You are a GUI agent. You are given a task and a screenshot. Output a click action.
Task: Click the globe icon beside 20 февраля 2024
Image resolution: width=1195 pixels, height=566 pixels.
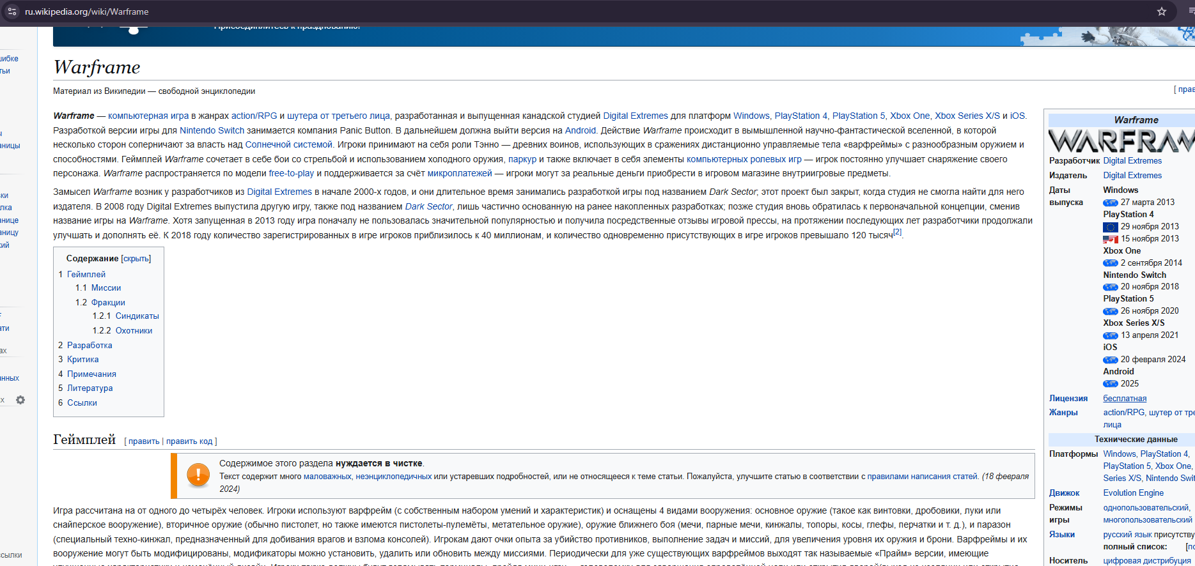click(x=1111, y=360)
